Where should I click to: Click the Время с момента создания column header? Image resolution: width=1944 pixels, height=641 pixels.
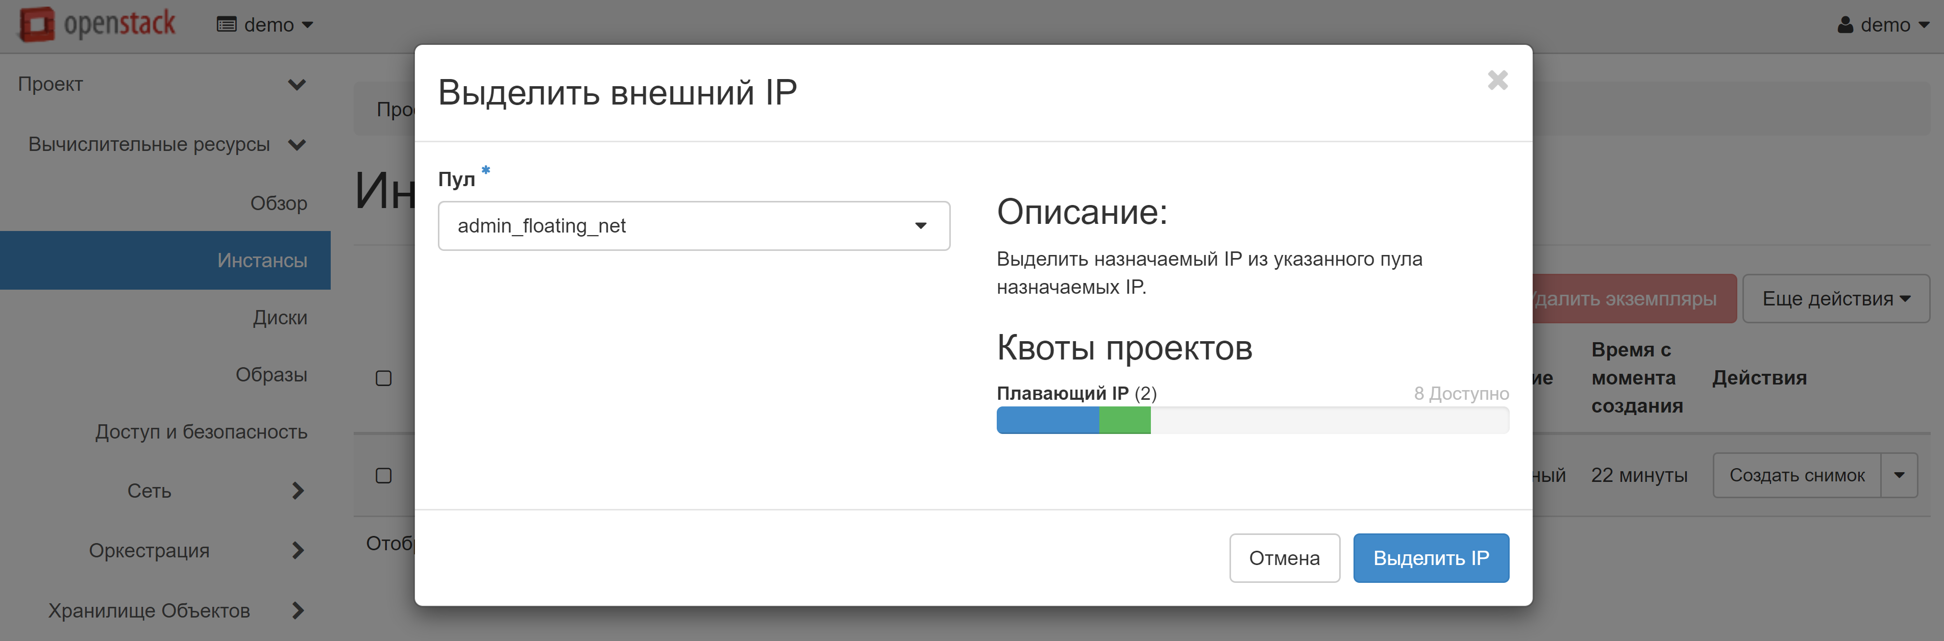(1638, 378)
